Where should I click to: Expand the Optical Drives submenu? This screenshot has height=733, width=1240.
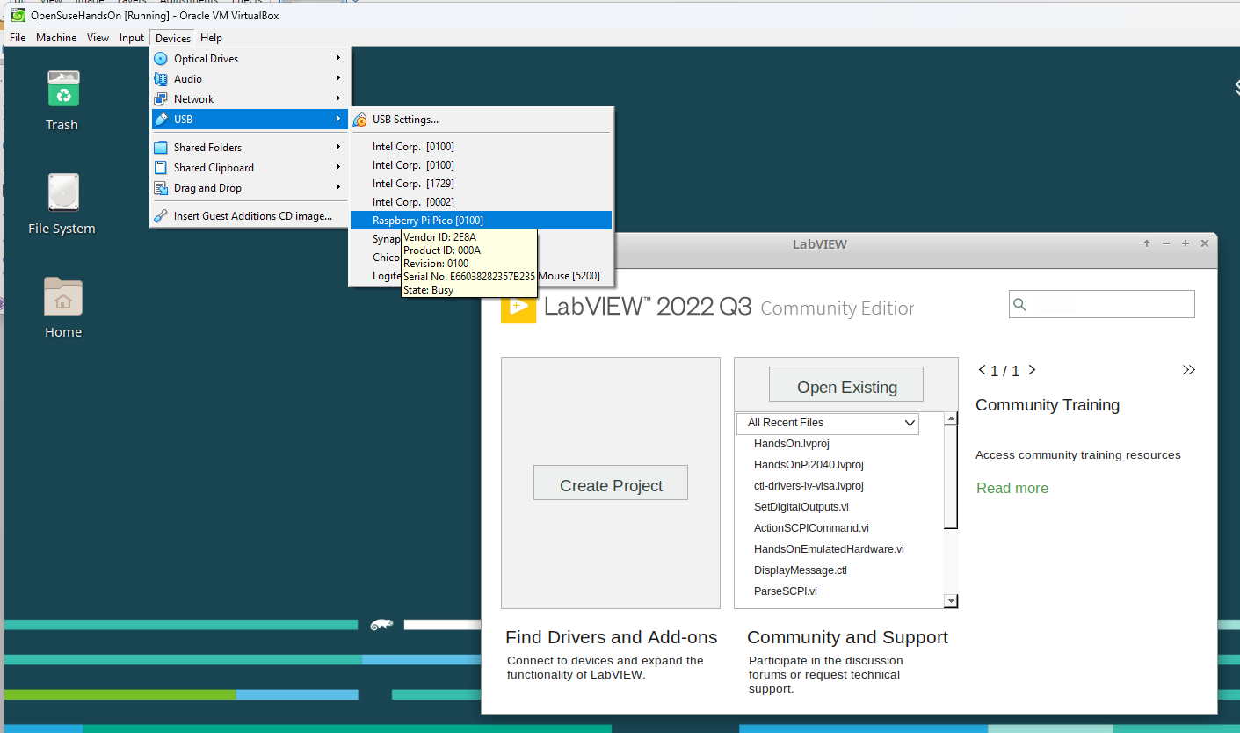(338, 59)
